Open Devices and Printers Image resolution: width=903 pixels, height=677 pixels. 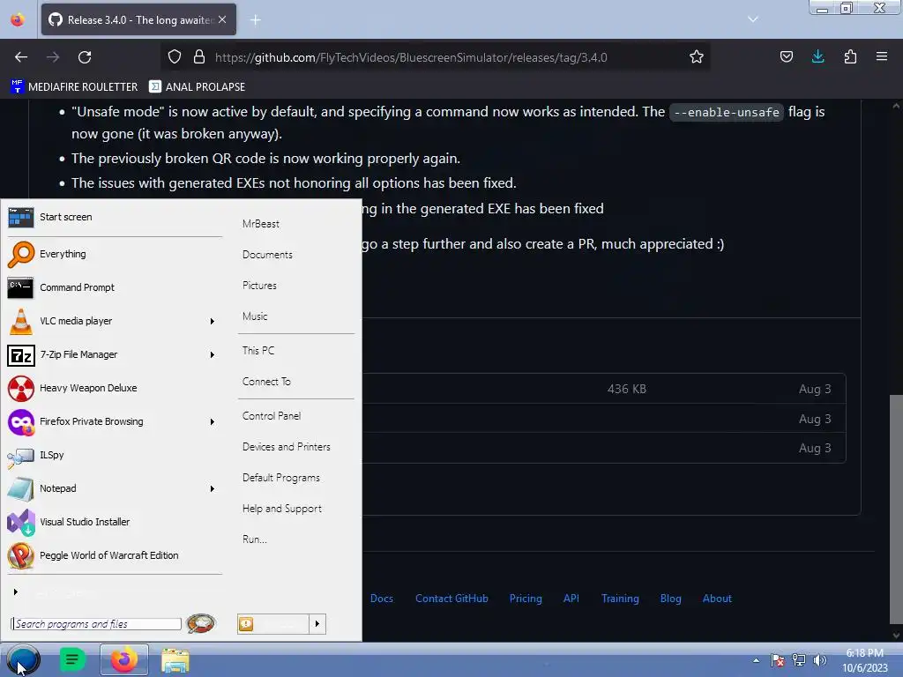[287, 447]
